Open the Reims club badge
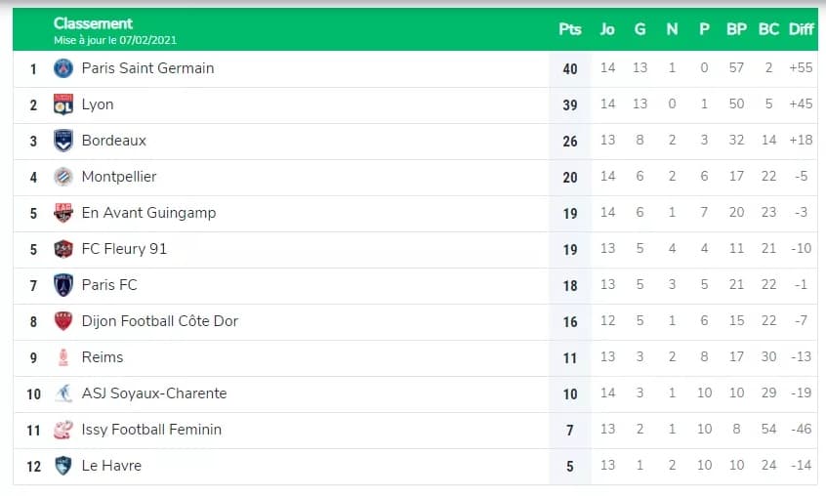The width and height of the screenshot is (826, 496). [x=63, y=357]
